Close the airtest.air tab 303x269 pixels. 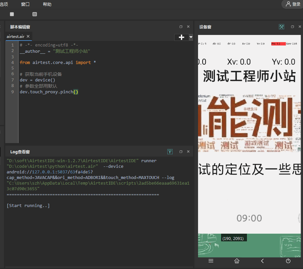(x=28, y=36)
